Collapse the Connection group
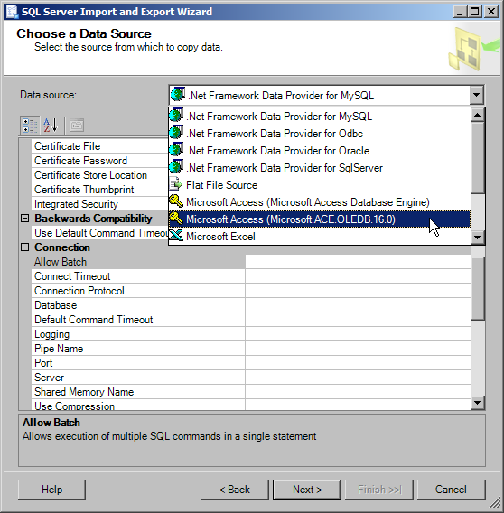The image size is (504, 513). point(25,247)
